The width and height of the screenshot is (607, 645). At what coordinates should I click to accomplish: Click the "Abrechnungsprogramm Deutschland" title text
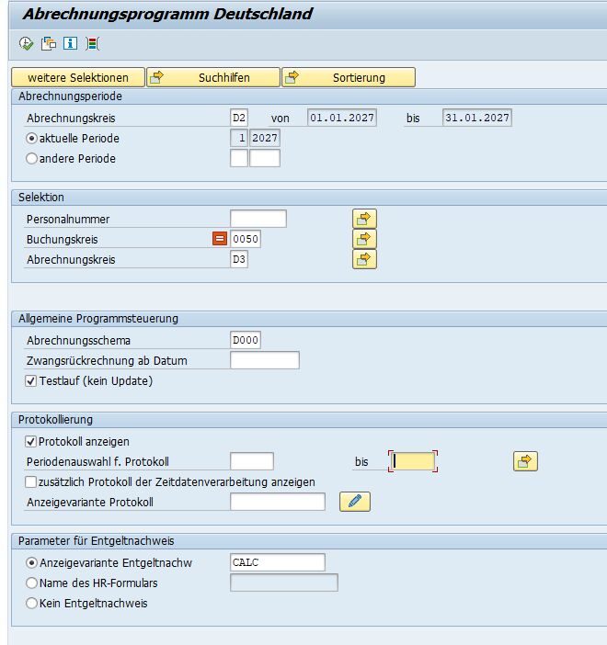point(167,14)
